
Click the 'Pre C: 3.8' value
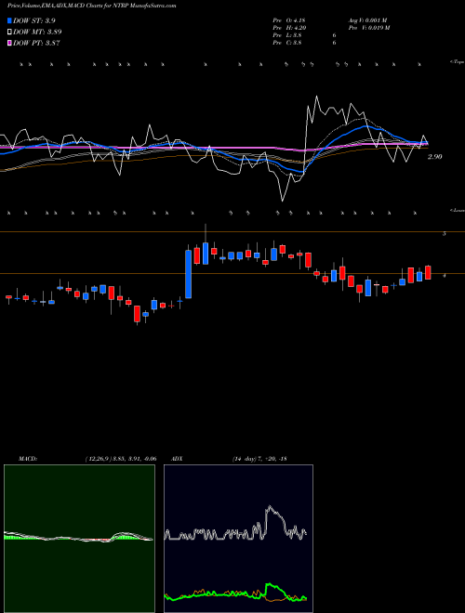287,43
